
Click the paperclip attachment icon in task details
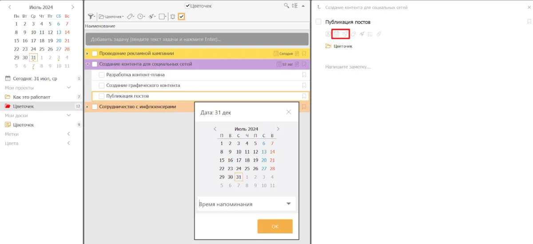(x=378, y=34)
